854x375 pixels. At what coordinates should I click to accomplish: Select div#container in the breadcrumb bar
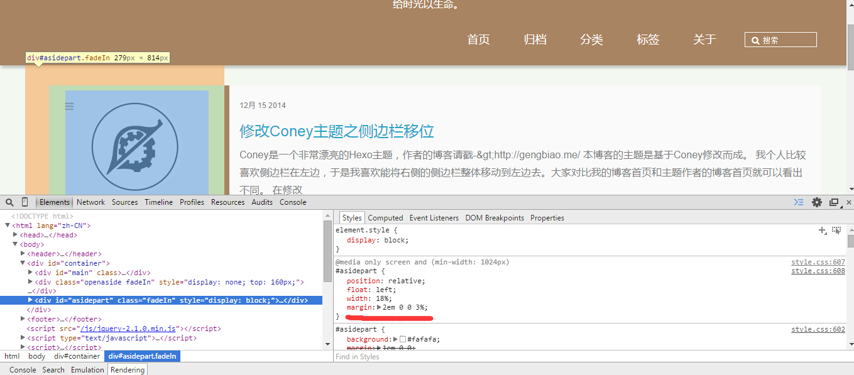pyautogui.click(x=77, y=356)
